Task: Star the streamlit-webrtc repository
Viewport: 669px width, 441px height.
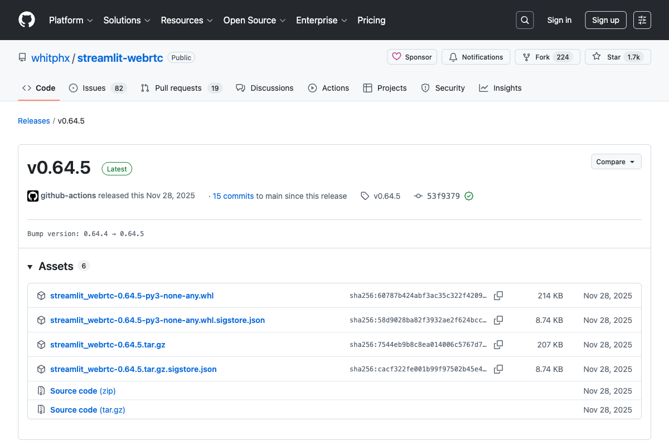Action: coord(617,57)
